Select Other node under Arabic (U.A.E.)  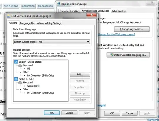[26, 89]
